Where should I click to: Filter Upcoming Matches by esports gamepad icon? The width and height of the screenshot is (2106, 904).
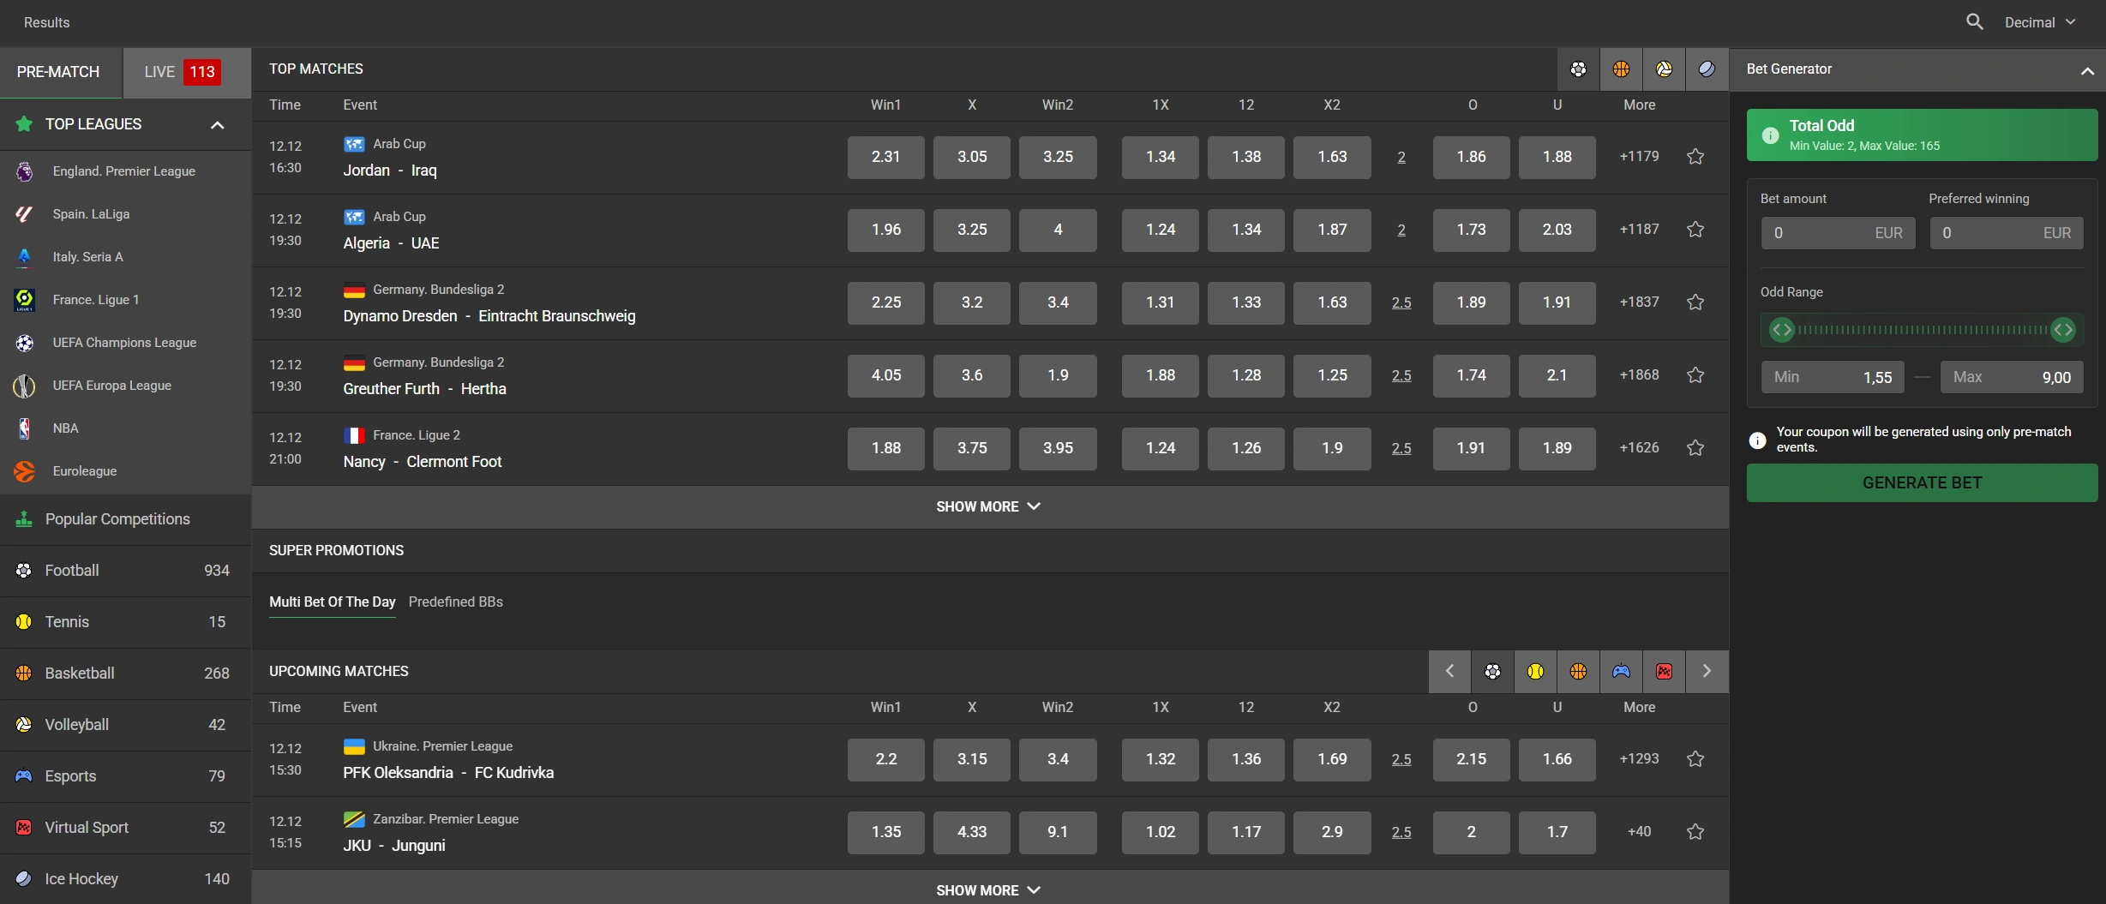pos(1621,672)
